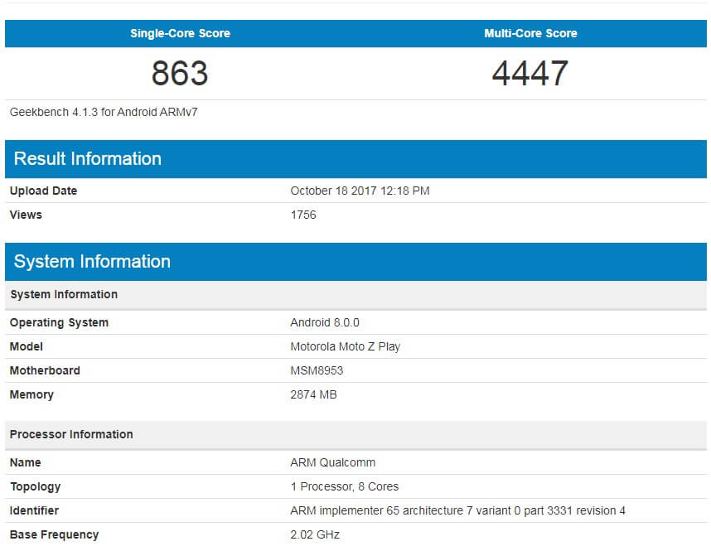Viewport: 711px width, 551px height.
Task: Click the Upload Date row label
Action: [x=43, y=191]
